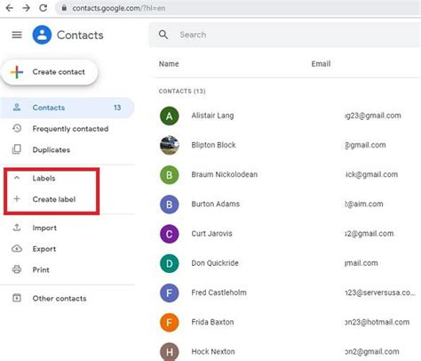Open the hamburger main menu
This screenshot has width=421, height=361.
17,35
